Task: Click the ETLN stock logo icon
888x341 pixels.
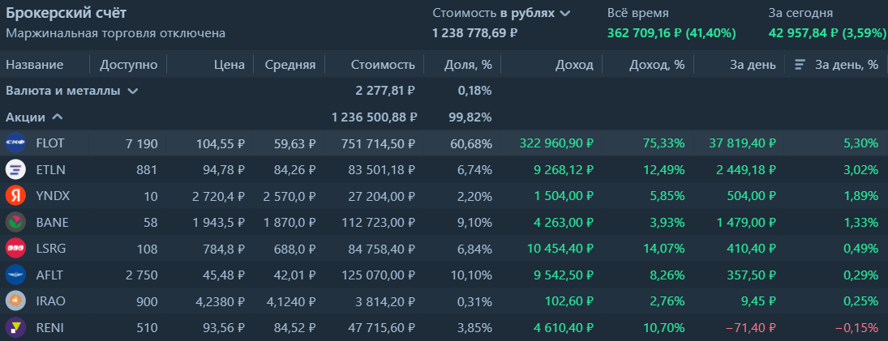Action: (x=16, y=169)
